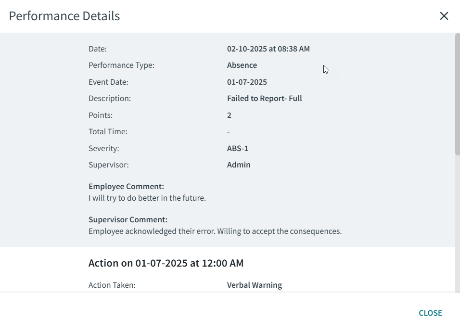This screenshot has width=460, height=333.
Task: Click the ABS-1 severity value
Action: [238, 148]
